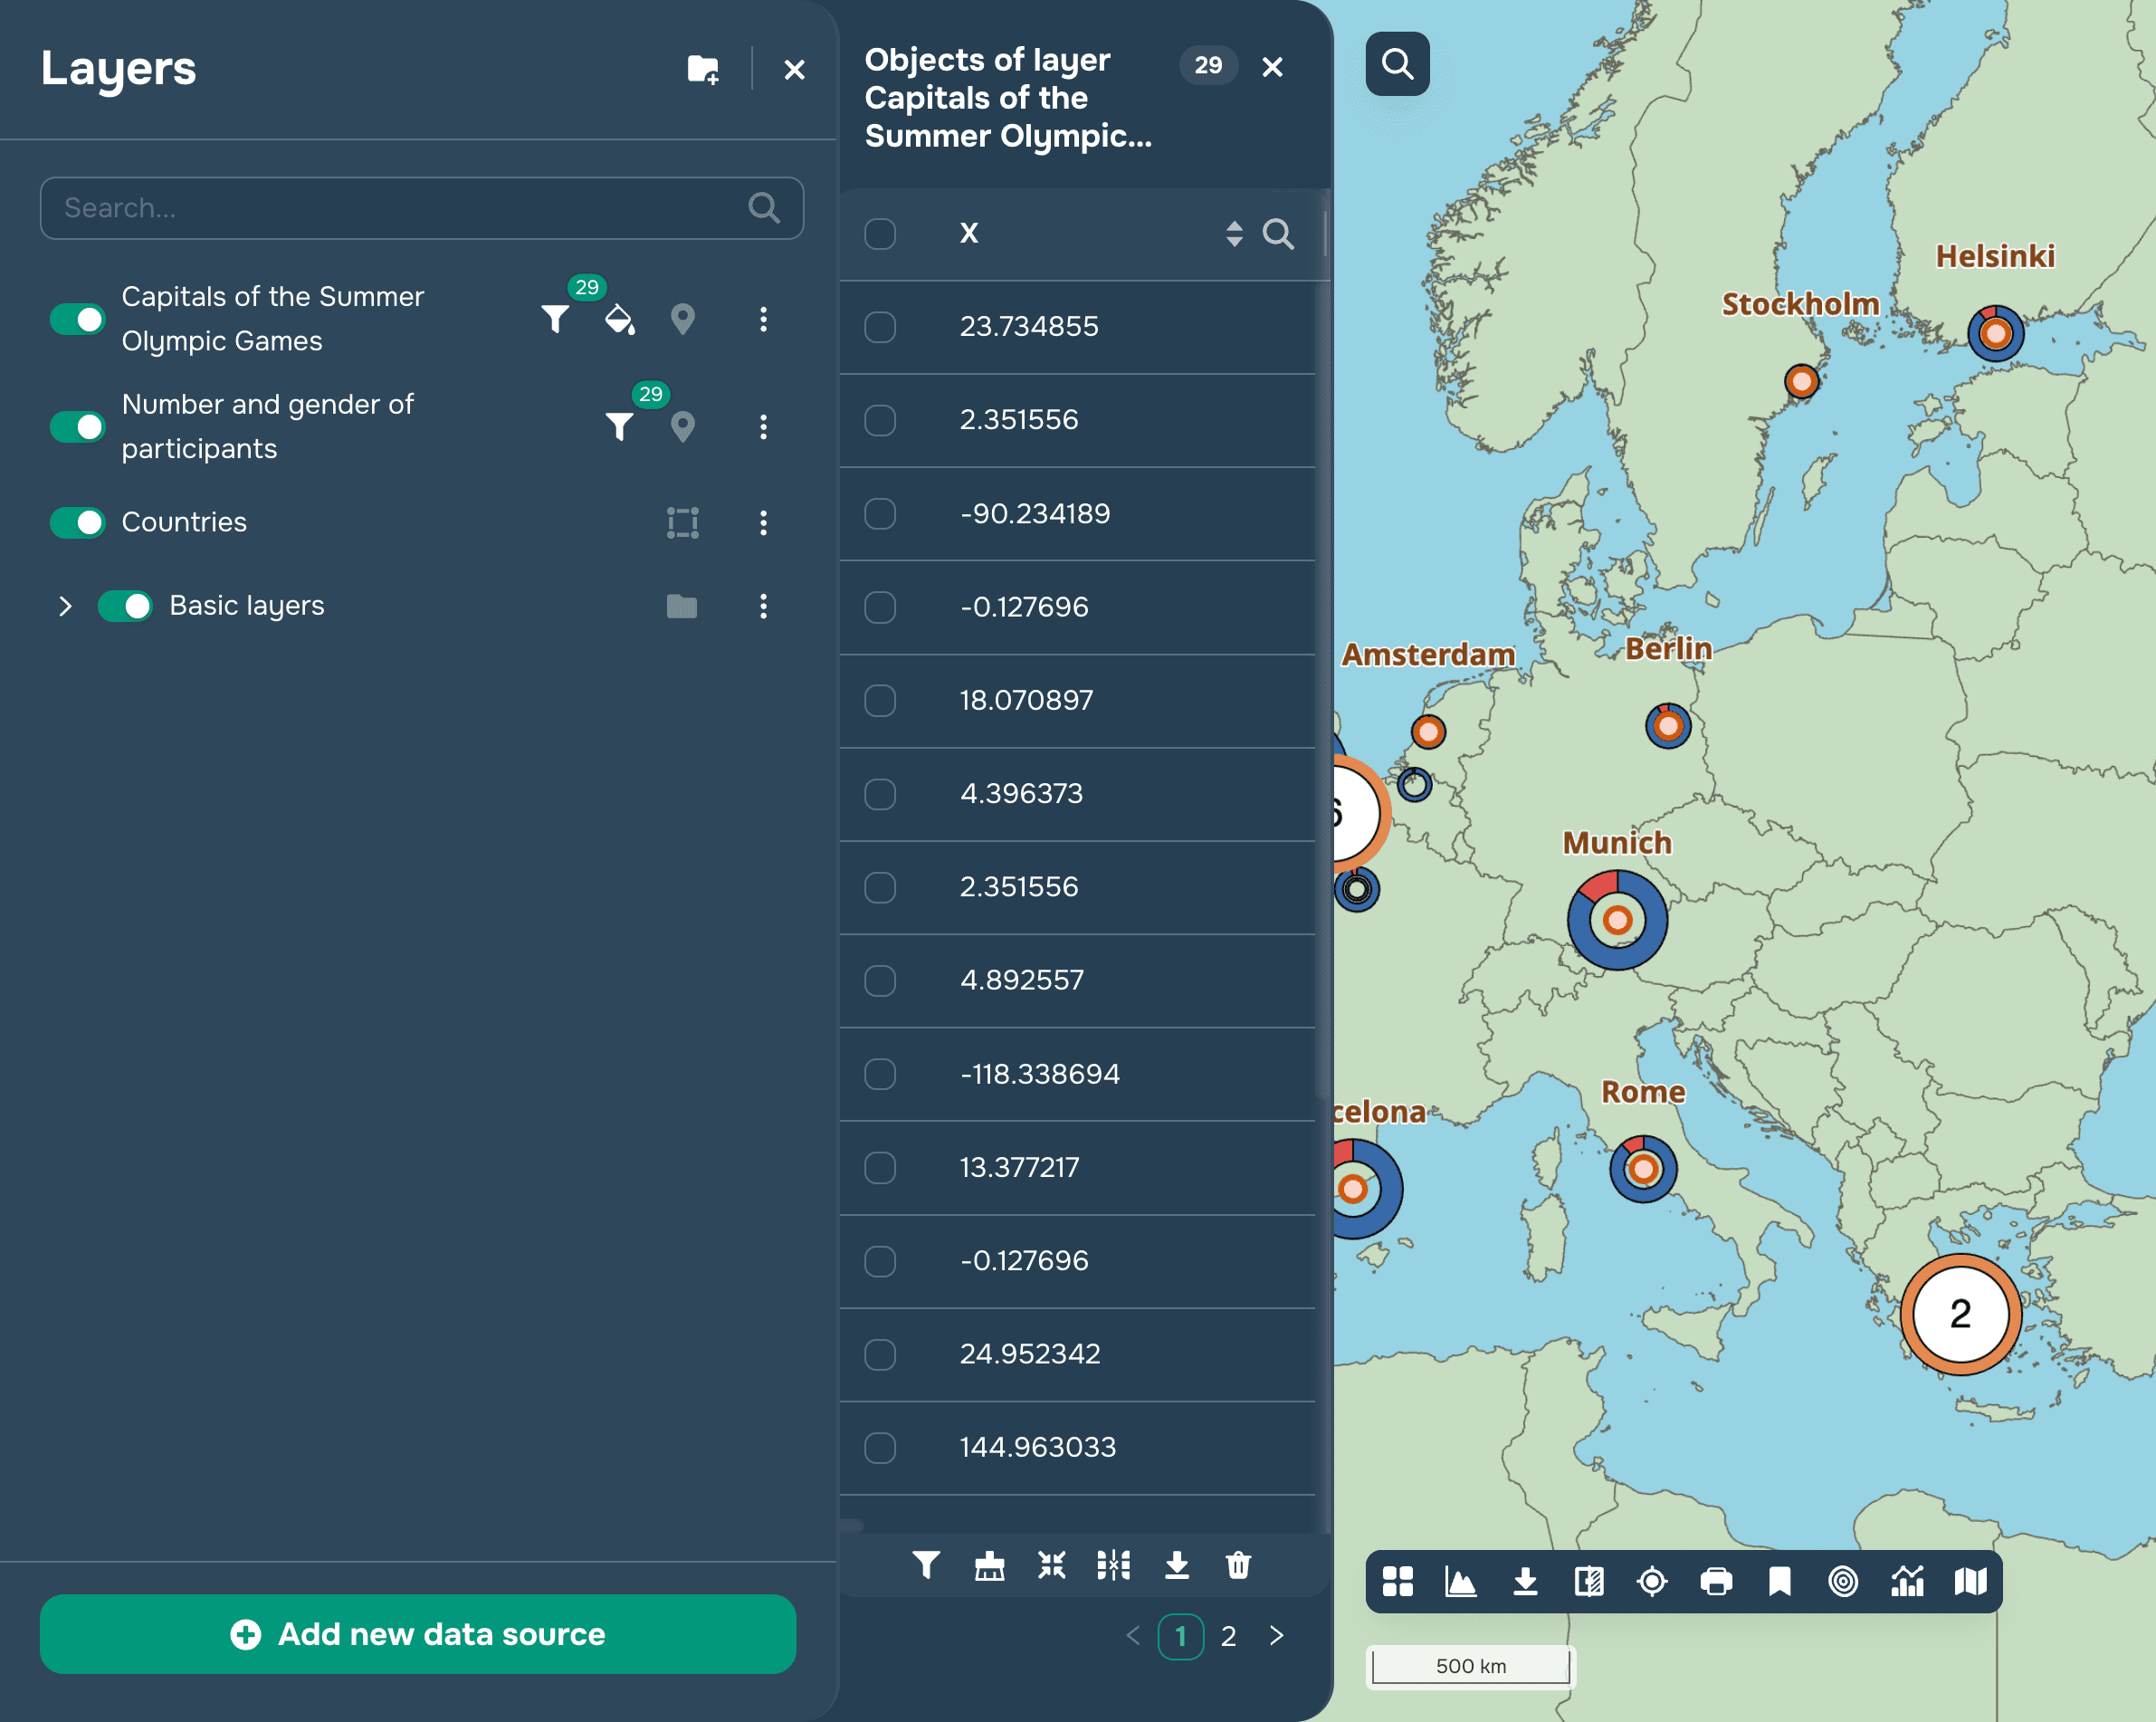Image resolution: width=2156 pixels, height=1722 pixels.
Task: Click the Search layers input field
Action: click(400, 208)
